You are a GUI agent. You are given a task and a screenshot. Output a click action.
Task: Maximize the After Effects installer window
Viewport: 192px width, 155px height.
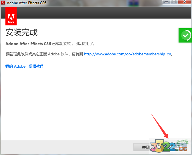(x=174, y=2)
